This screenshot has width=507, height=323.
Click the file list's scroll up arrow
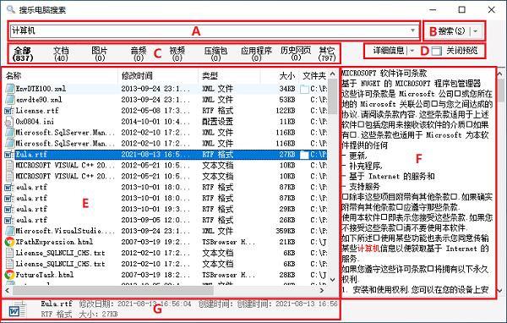tap(332, 74)
